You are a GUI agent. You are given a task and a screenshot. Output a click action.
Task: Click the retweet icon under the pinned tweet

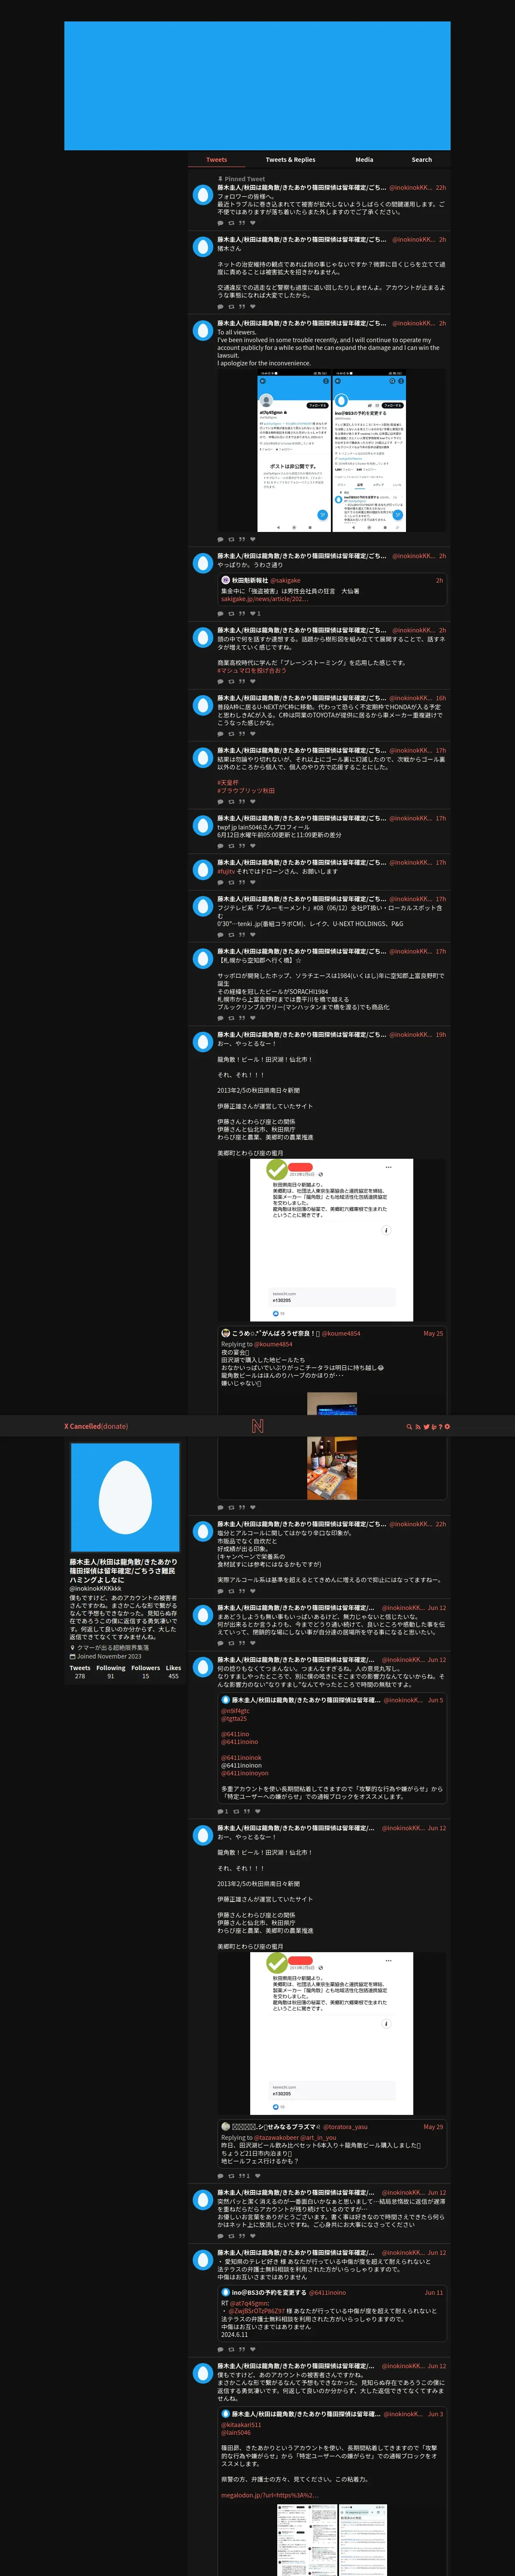231,223
